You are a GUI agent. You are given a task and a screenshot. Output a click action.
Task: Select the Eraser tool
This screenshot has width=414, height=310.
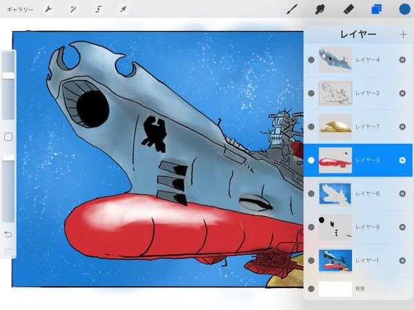[x=348, y=10]
